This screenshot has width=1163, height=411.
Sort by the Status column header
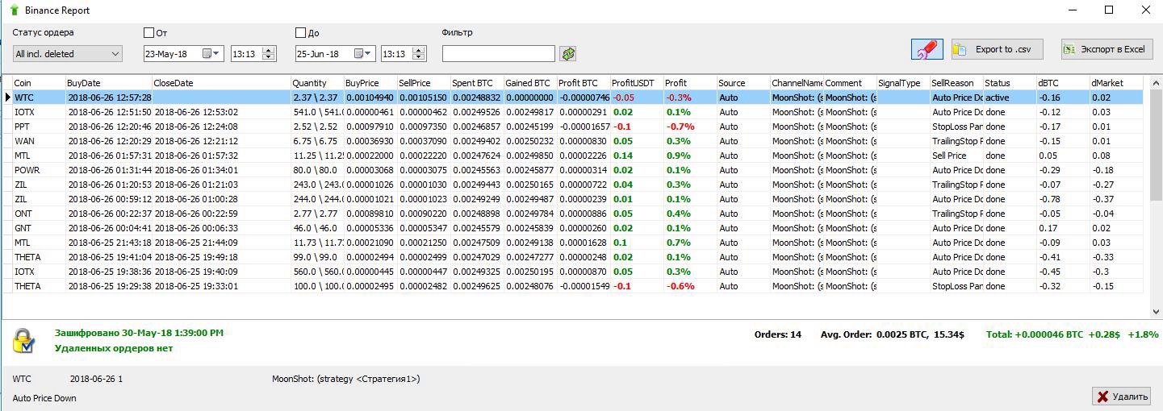click(1010, 83)
